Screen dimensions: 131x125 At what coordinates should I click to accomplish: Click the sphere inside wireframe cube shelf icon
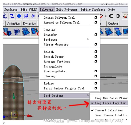pyautogui.click(x=17, y=32)
